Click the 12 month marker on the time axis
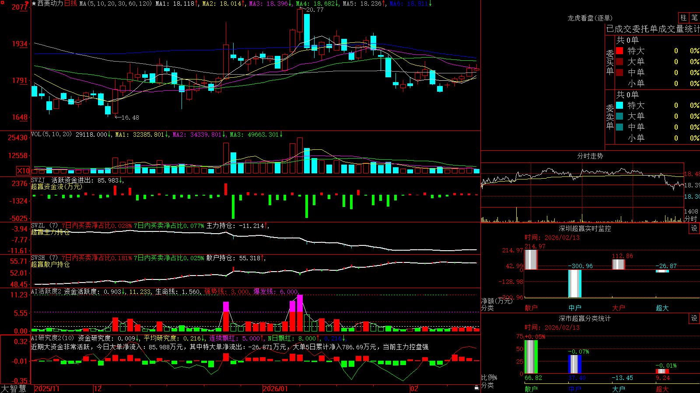 [x=98, y=389]
